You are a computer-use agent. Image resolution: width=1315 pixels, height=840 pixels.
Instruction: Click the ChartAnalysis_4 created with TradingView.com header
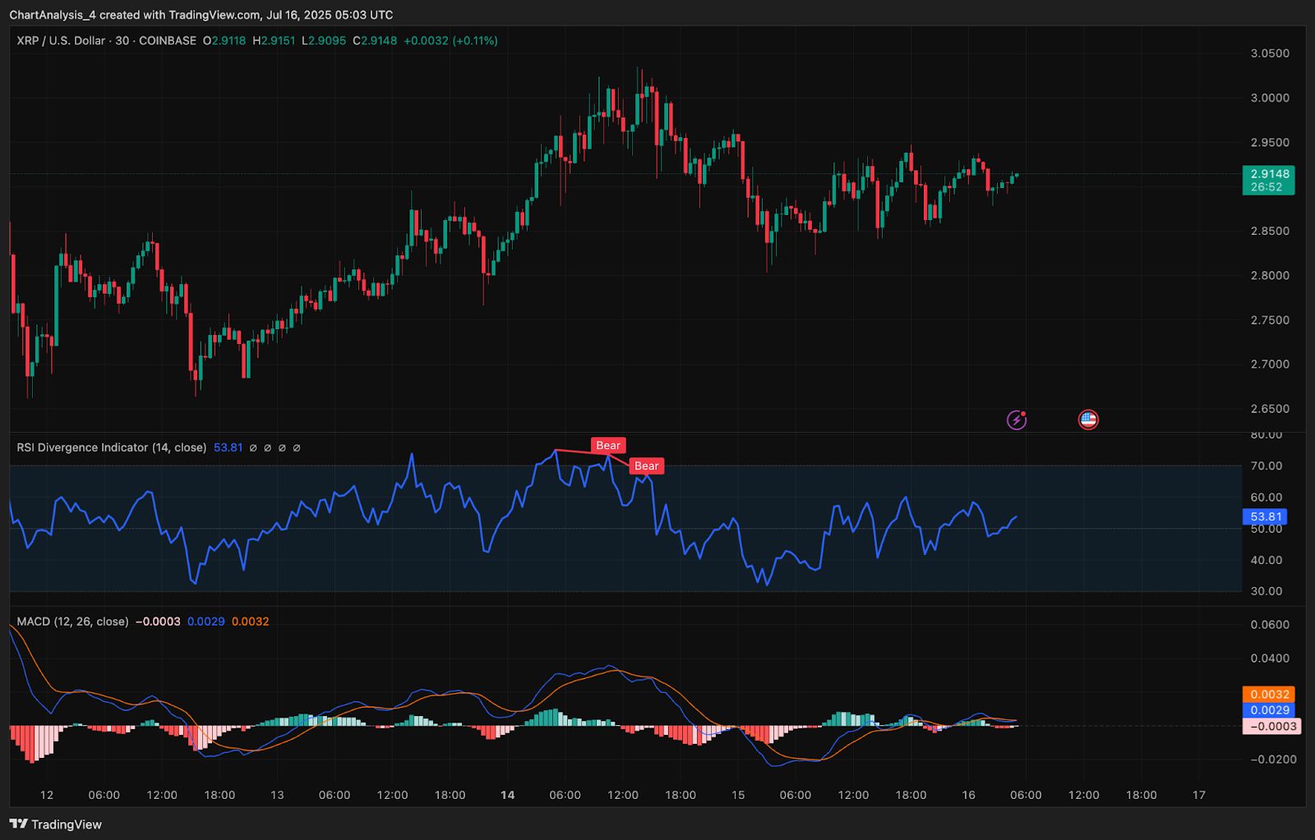201,15
